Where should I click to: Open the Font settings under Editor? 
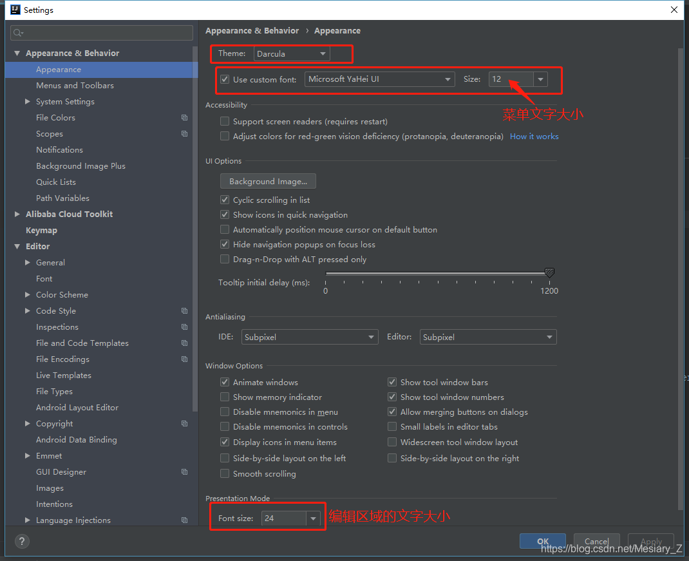coord(44,279)
